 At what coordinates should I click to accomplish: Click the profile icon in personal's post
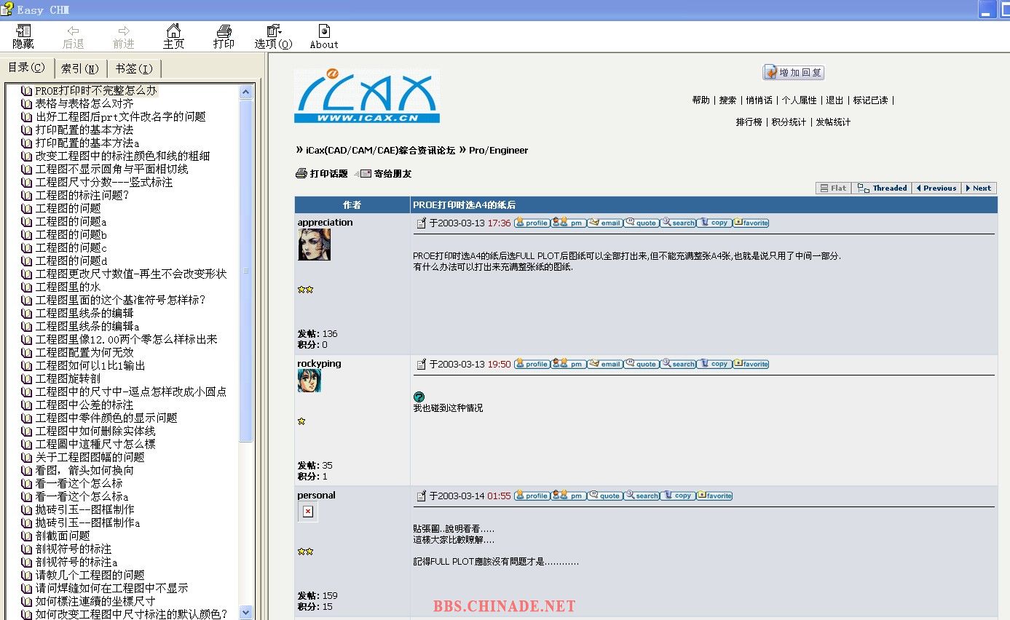click(532, 496)
